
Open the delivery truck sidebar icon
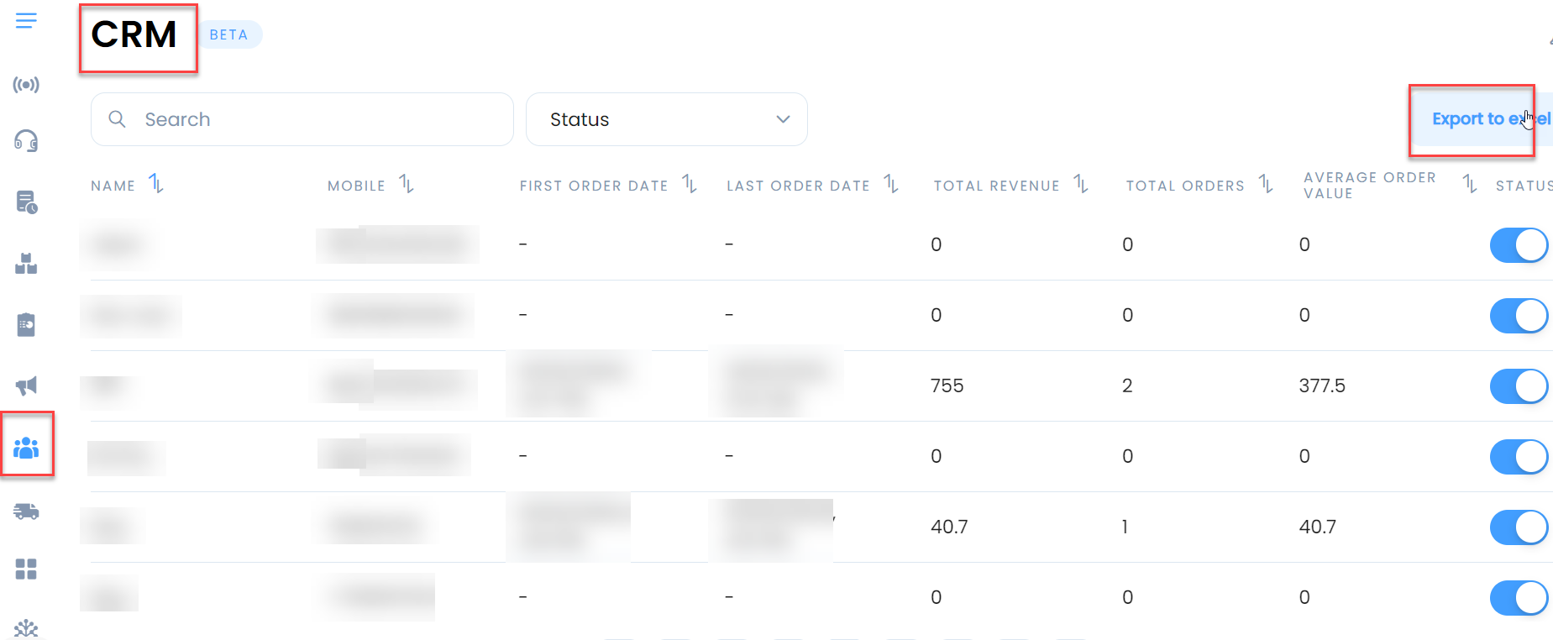coord(26,511)
